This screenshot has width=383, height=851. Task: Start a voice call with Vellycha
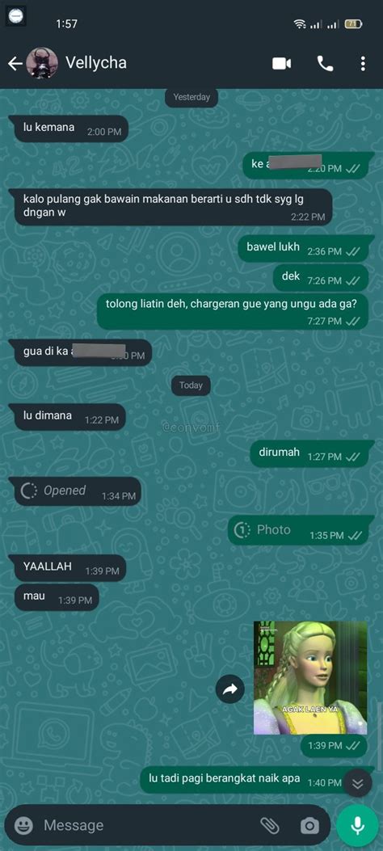click(325, 64)
